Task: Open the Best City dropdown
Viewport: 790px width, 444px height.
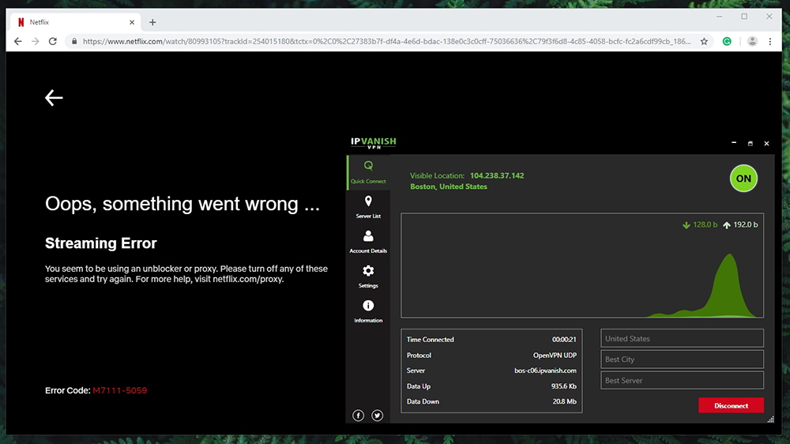Action: (x=683, y=359)
